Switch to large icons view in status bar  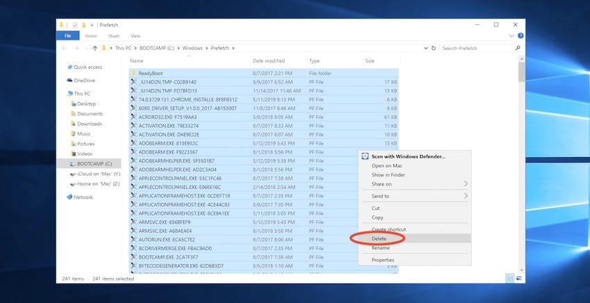pyautogui.click(x=519, y=279)
